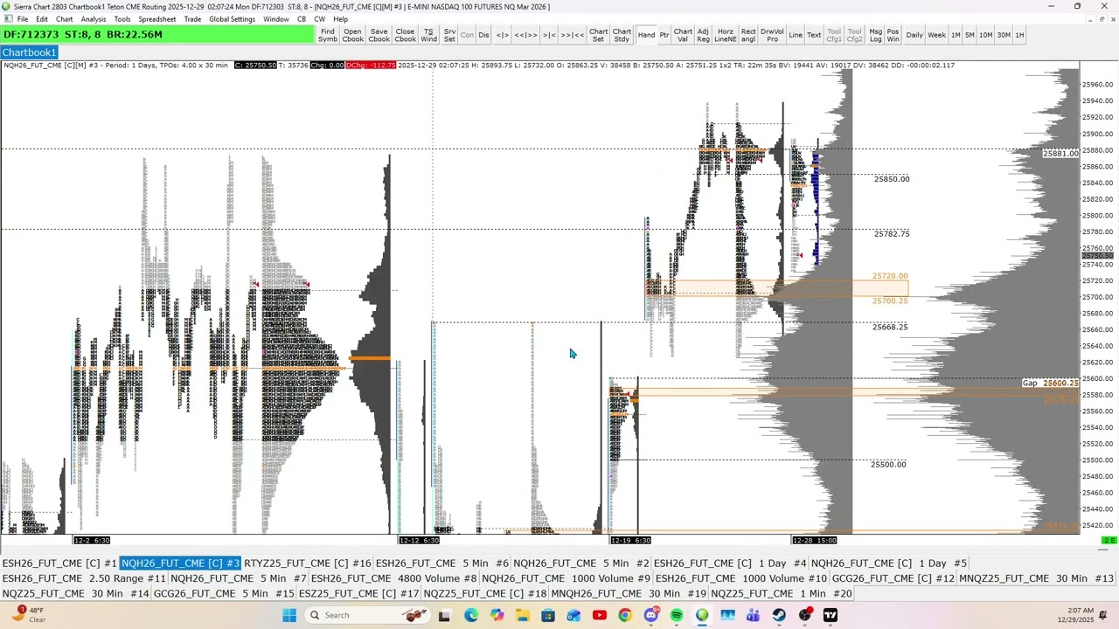Select the Horz LineNE drawing tool

click(x=725, y=35)
